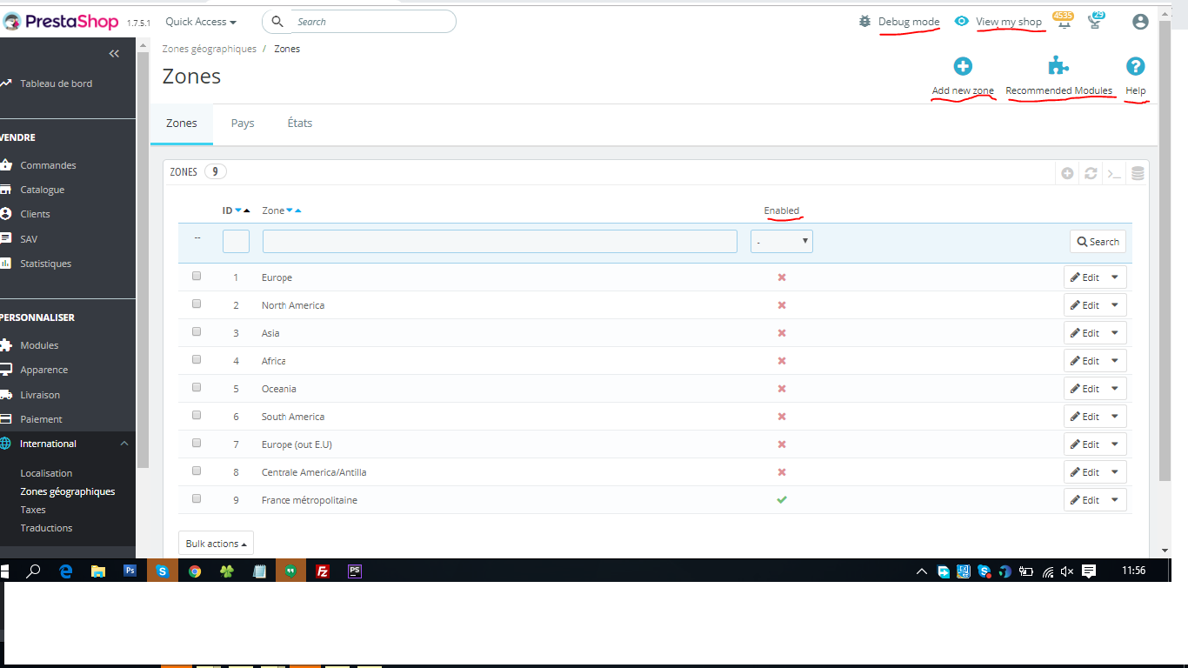Open Taxes submenu link
This screenshot has height=668, width=1188.
click(x=33, y=510)
